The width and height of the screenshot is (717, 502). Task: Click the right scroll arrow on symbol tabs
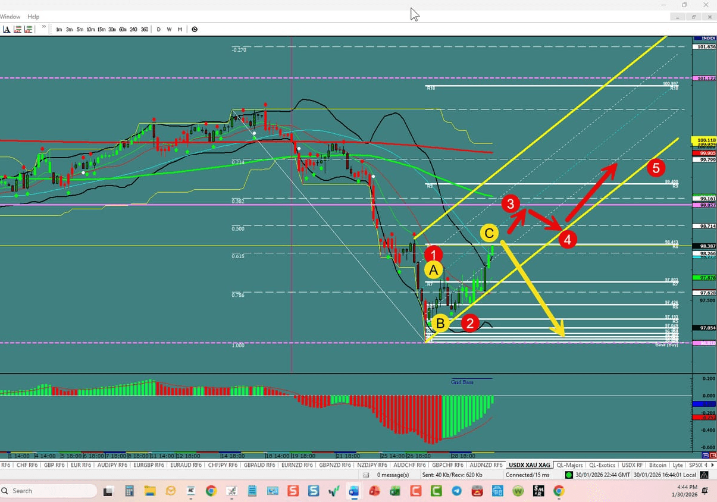click(712, 465)
